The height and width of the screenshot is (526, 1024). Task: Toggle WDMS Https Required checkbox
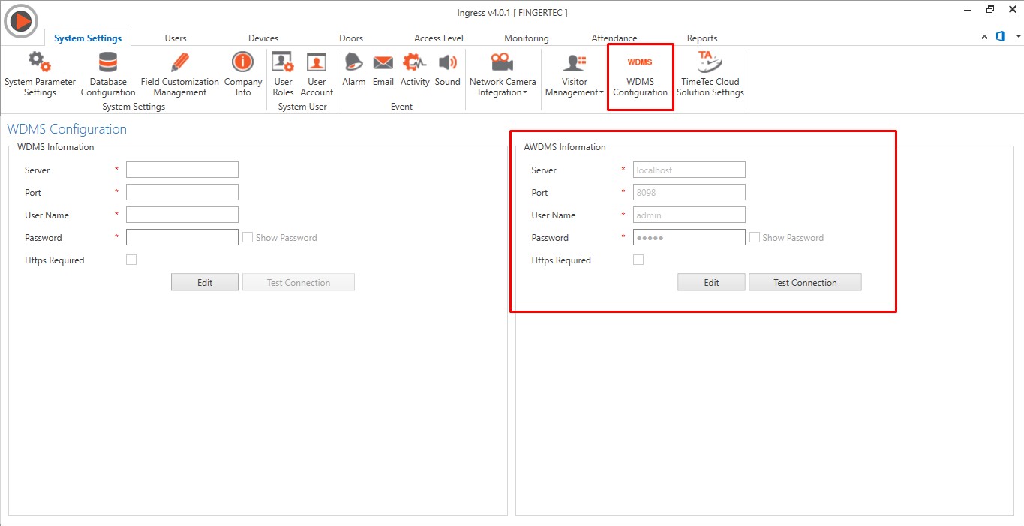pos(131,260)
